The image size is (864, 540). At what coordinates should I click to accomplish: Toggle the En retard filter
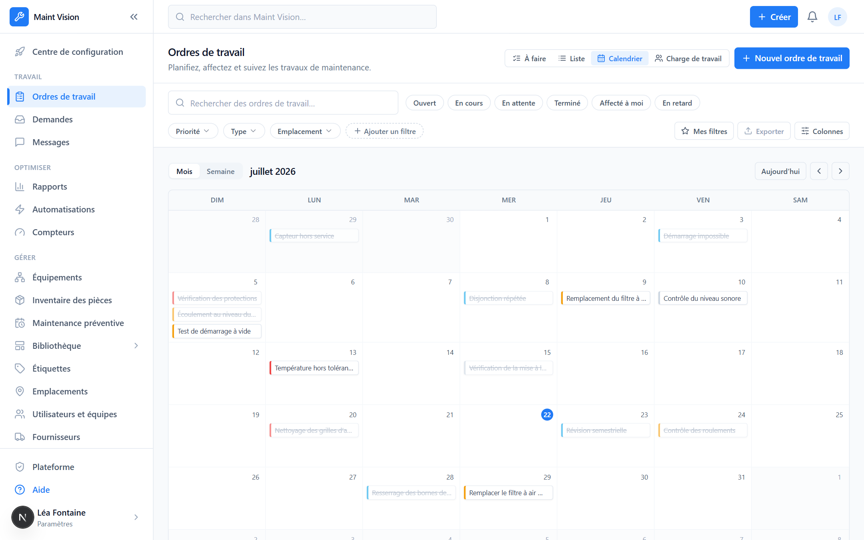[x=677, y=103]
